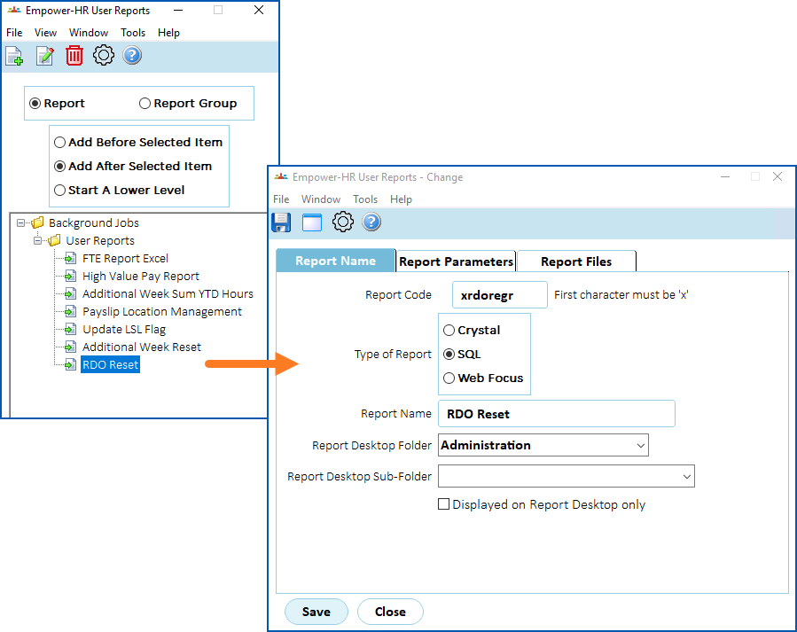Select Additional Week Sum YTD Hours item
The image size is (797, 632).
click(168, 294)
